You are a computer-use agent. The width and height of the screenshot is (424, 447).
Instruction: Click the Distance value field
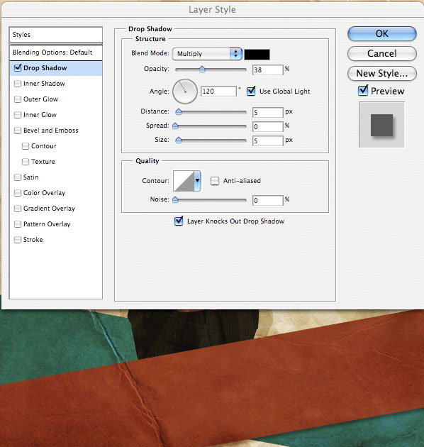point(267,112)
